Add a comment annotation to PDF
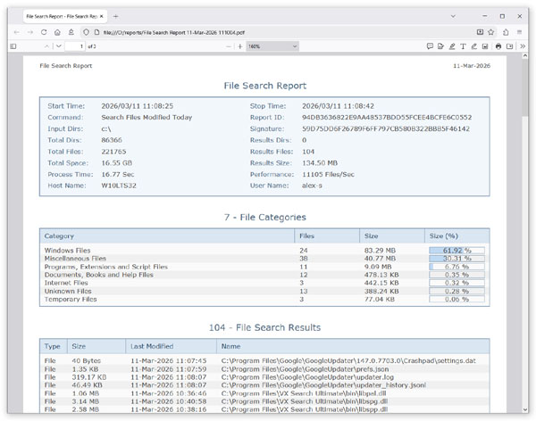This screenshot has width=536, height=421. pos(430,46)
